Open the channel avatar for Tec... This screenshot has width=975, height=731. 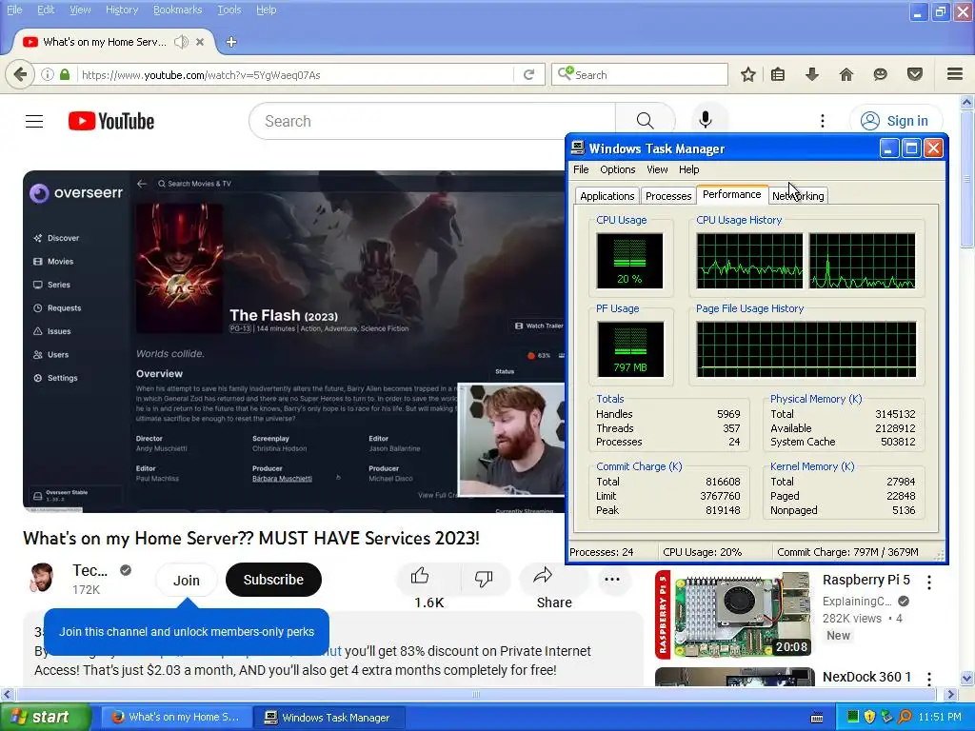coord(42,578)
